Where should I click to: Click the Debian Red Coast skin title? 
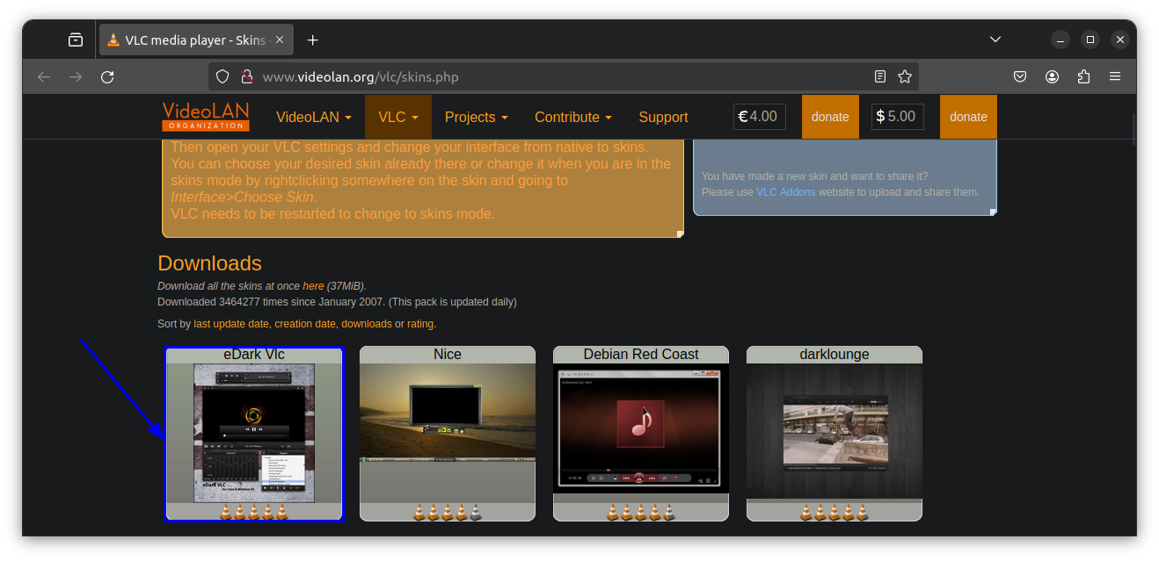point(641,355)
